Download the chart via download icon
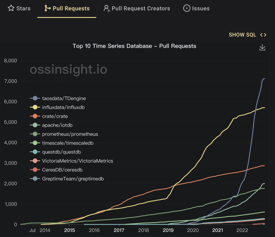This screenshot has width=275, height=237. click(262, 47)
